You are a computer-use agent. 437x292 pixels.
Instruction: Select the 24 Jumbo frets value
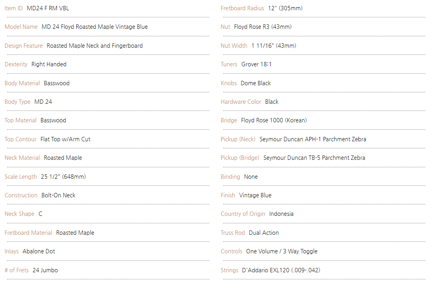click(45, 270)
